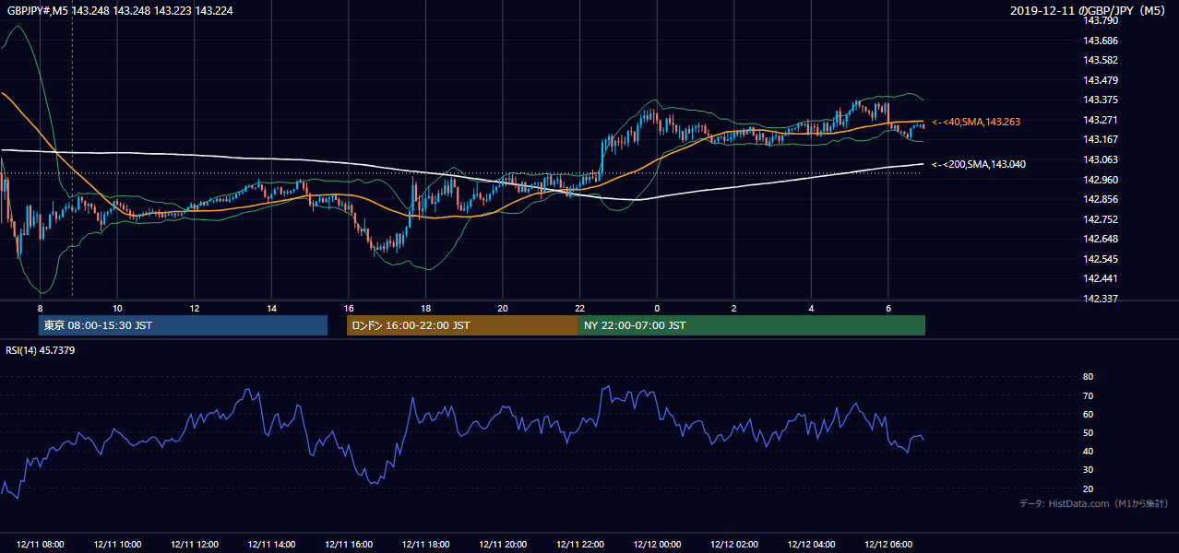The width and height of the screenshot is (1179, 553).
Task: Click the '2019-12-11 のGBP/JPY (M5)' chart title
Action: click(1090, 10)
